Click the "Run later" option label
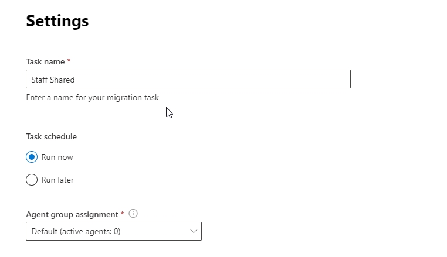Screen dimensions: 447x257 pos(57,180)
